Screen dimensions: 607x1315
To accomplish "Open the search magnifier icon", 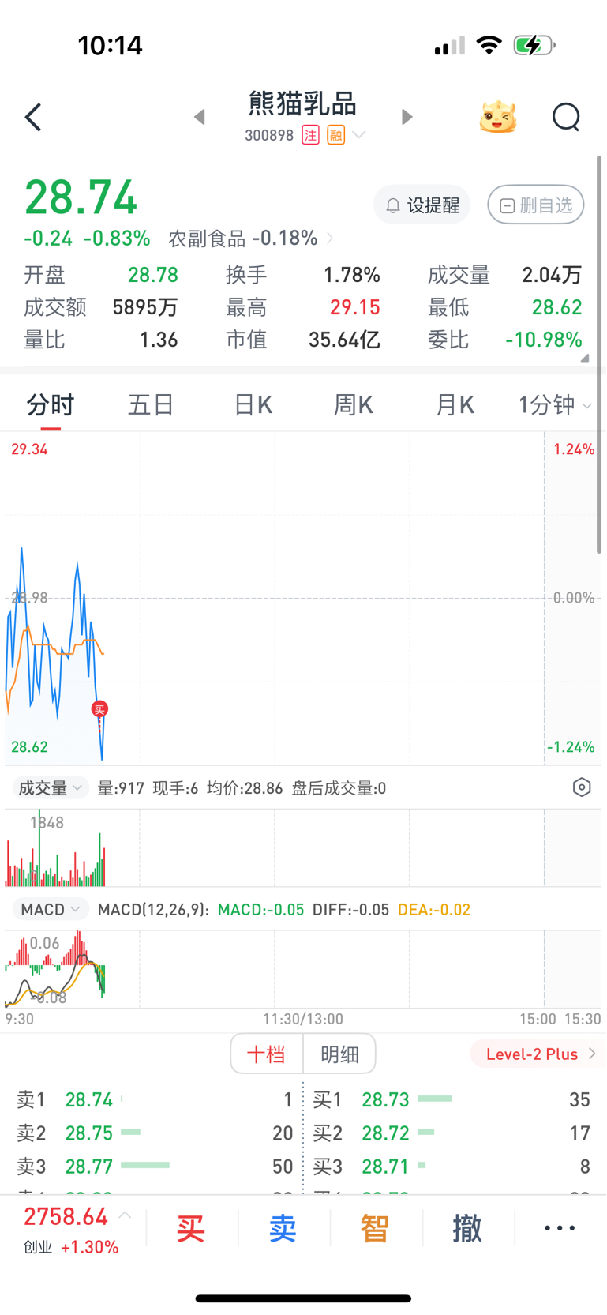I will click(566, 118).
